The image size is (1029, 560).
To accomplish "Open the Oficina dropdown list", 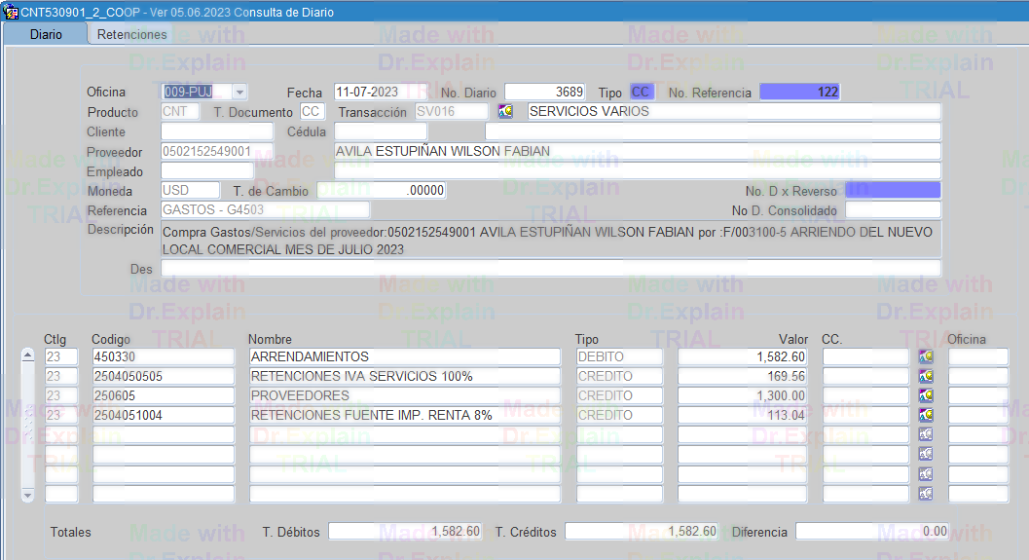I will click(239, 93).
